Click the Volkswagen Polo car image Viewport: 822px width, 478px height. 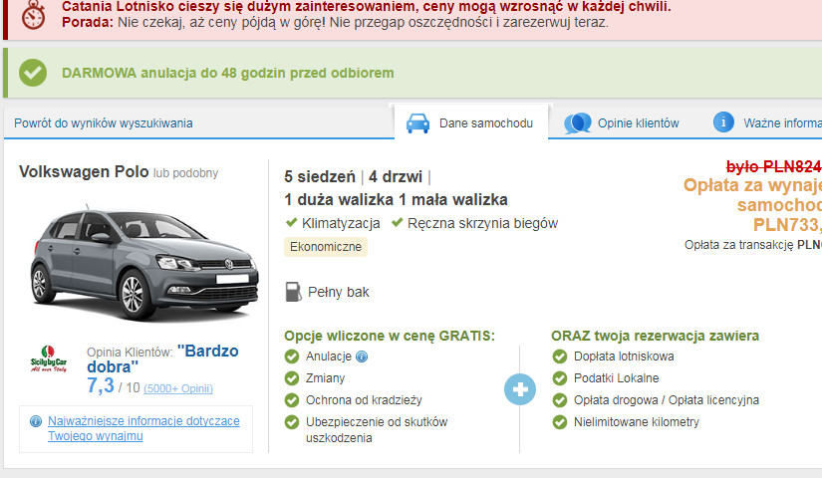(x=143, y=262)
